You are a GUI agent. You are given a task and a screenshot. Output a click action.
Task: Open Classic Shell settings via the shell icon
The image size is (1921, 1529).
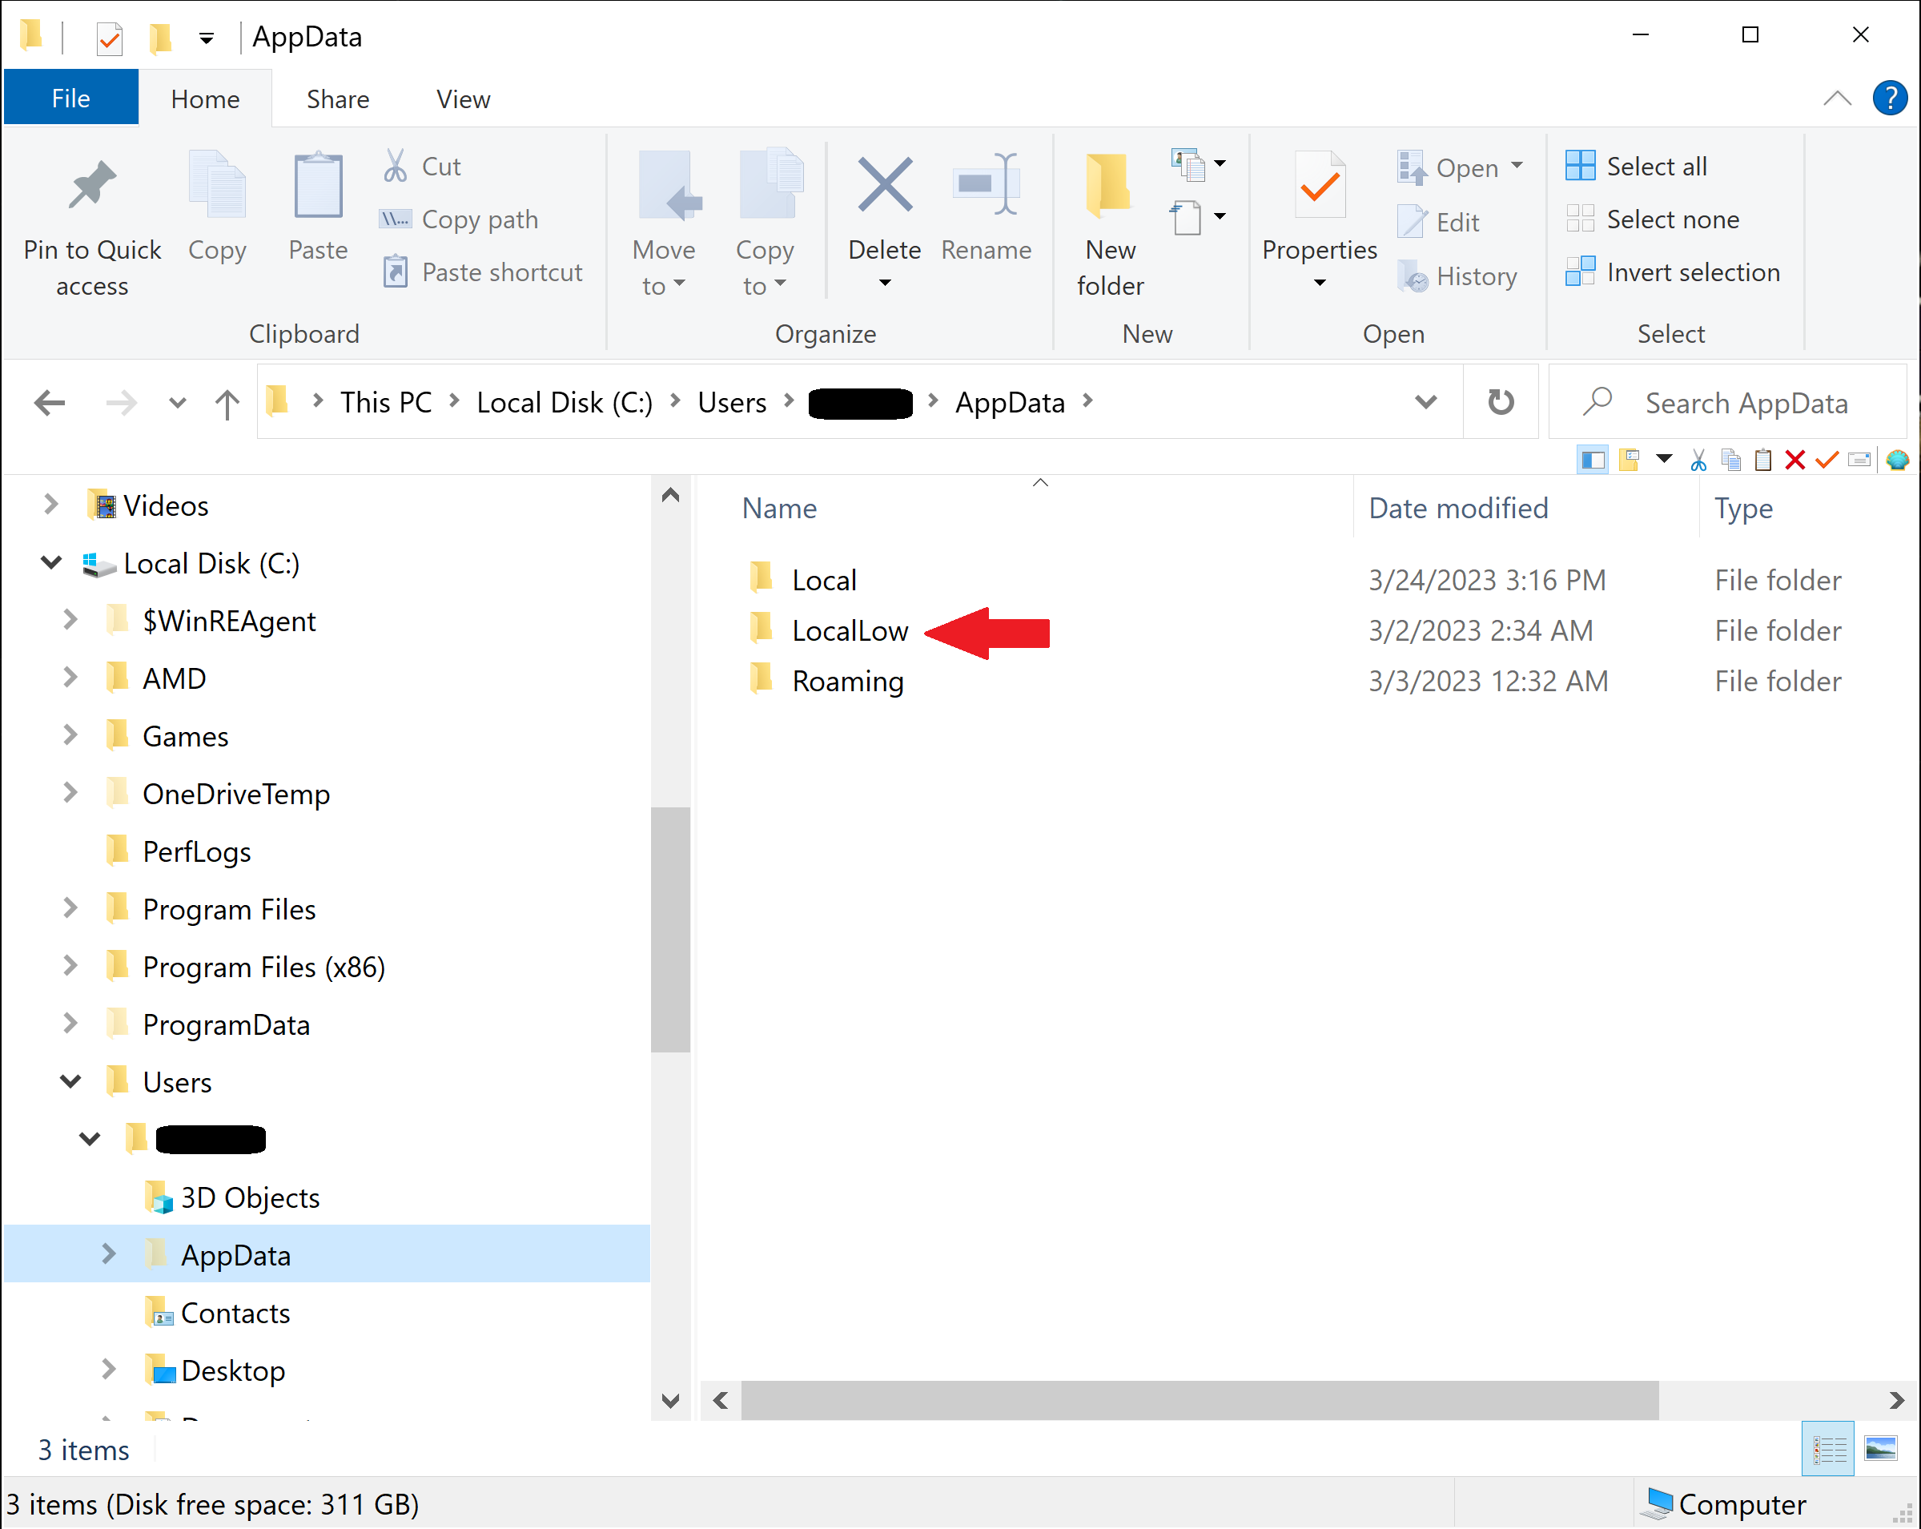tap(1896, 460)
